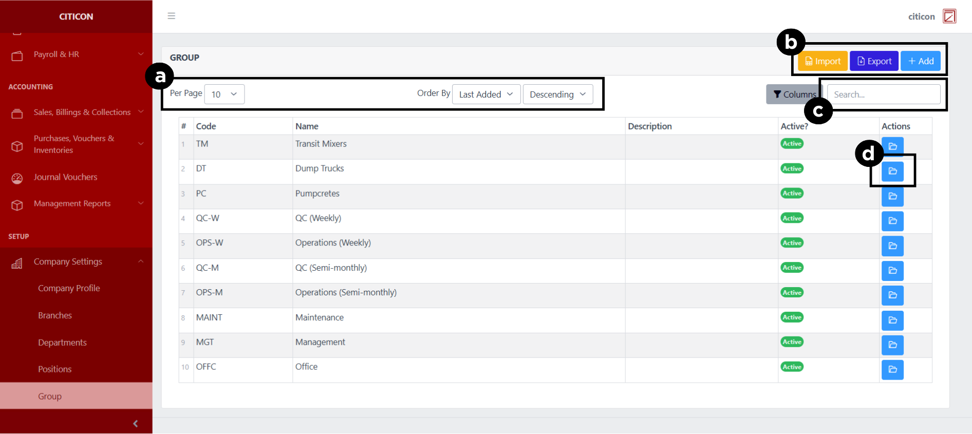Click into the Search field
The height and width of the screenshot is (434, 972).
point(884,95)
